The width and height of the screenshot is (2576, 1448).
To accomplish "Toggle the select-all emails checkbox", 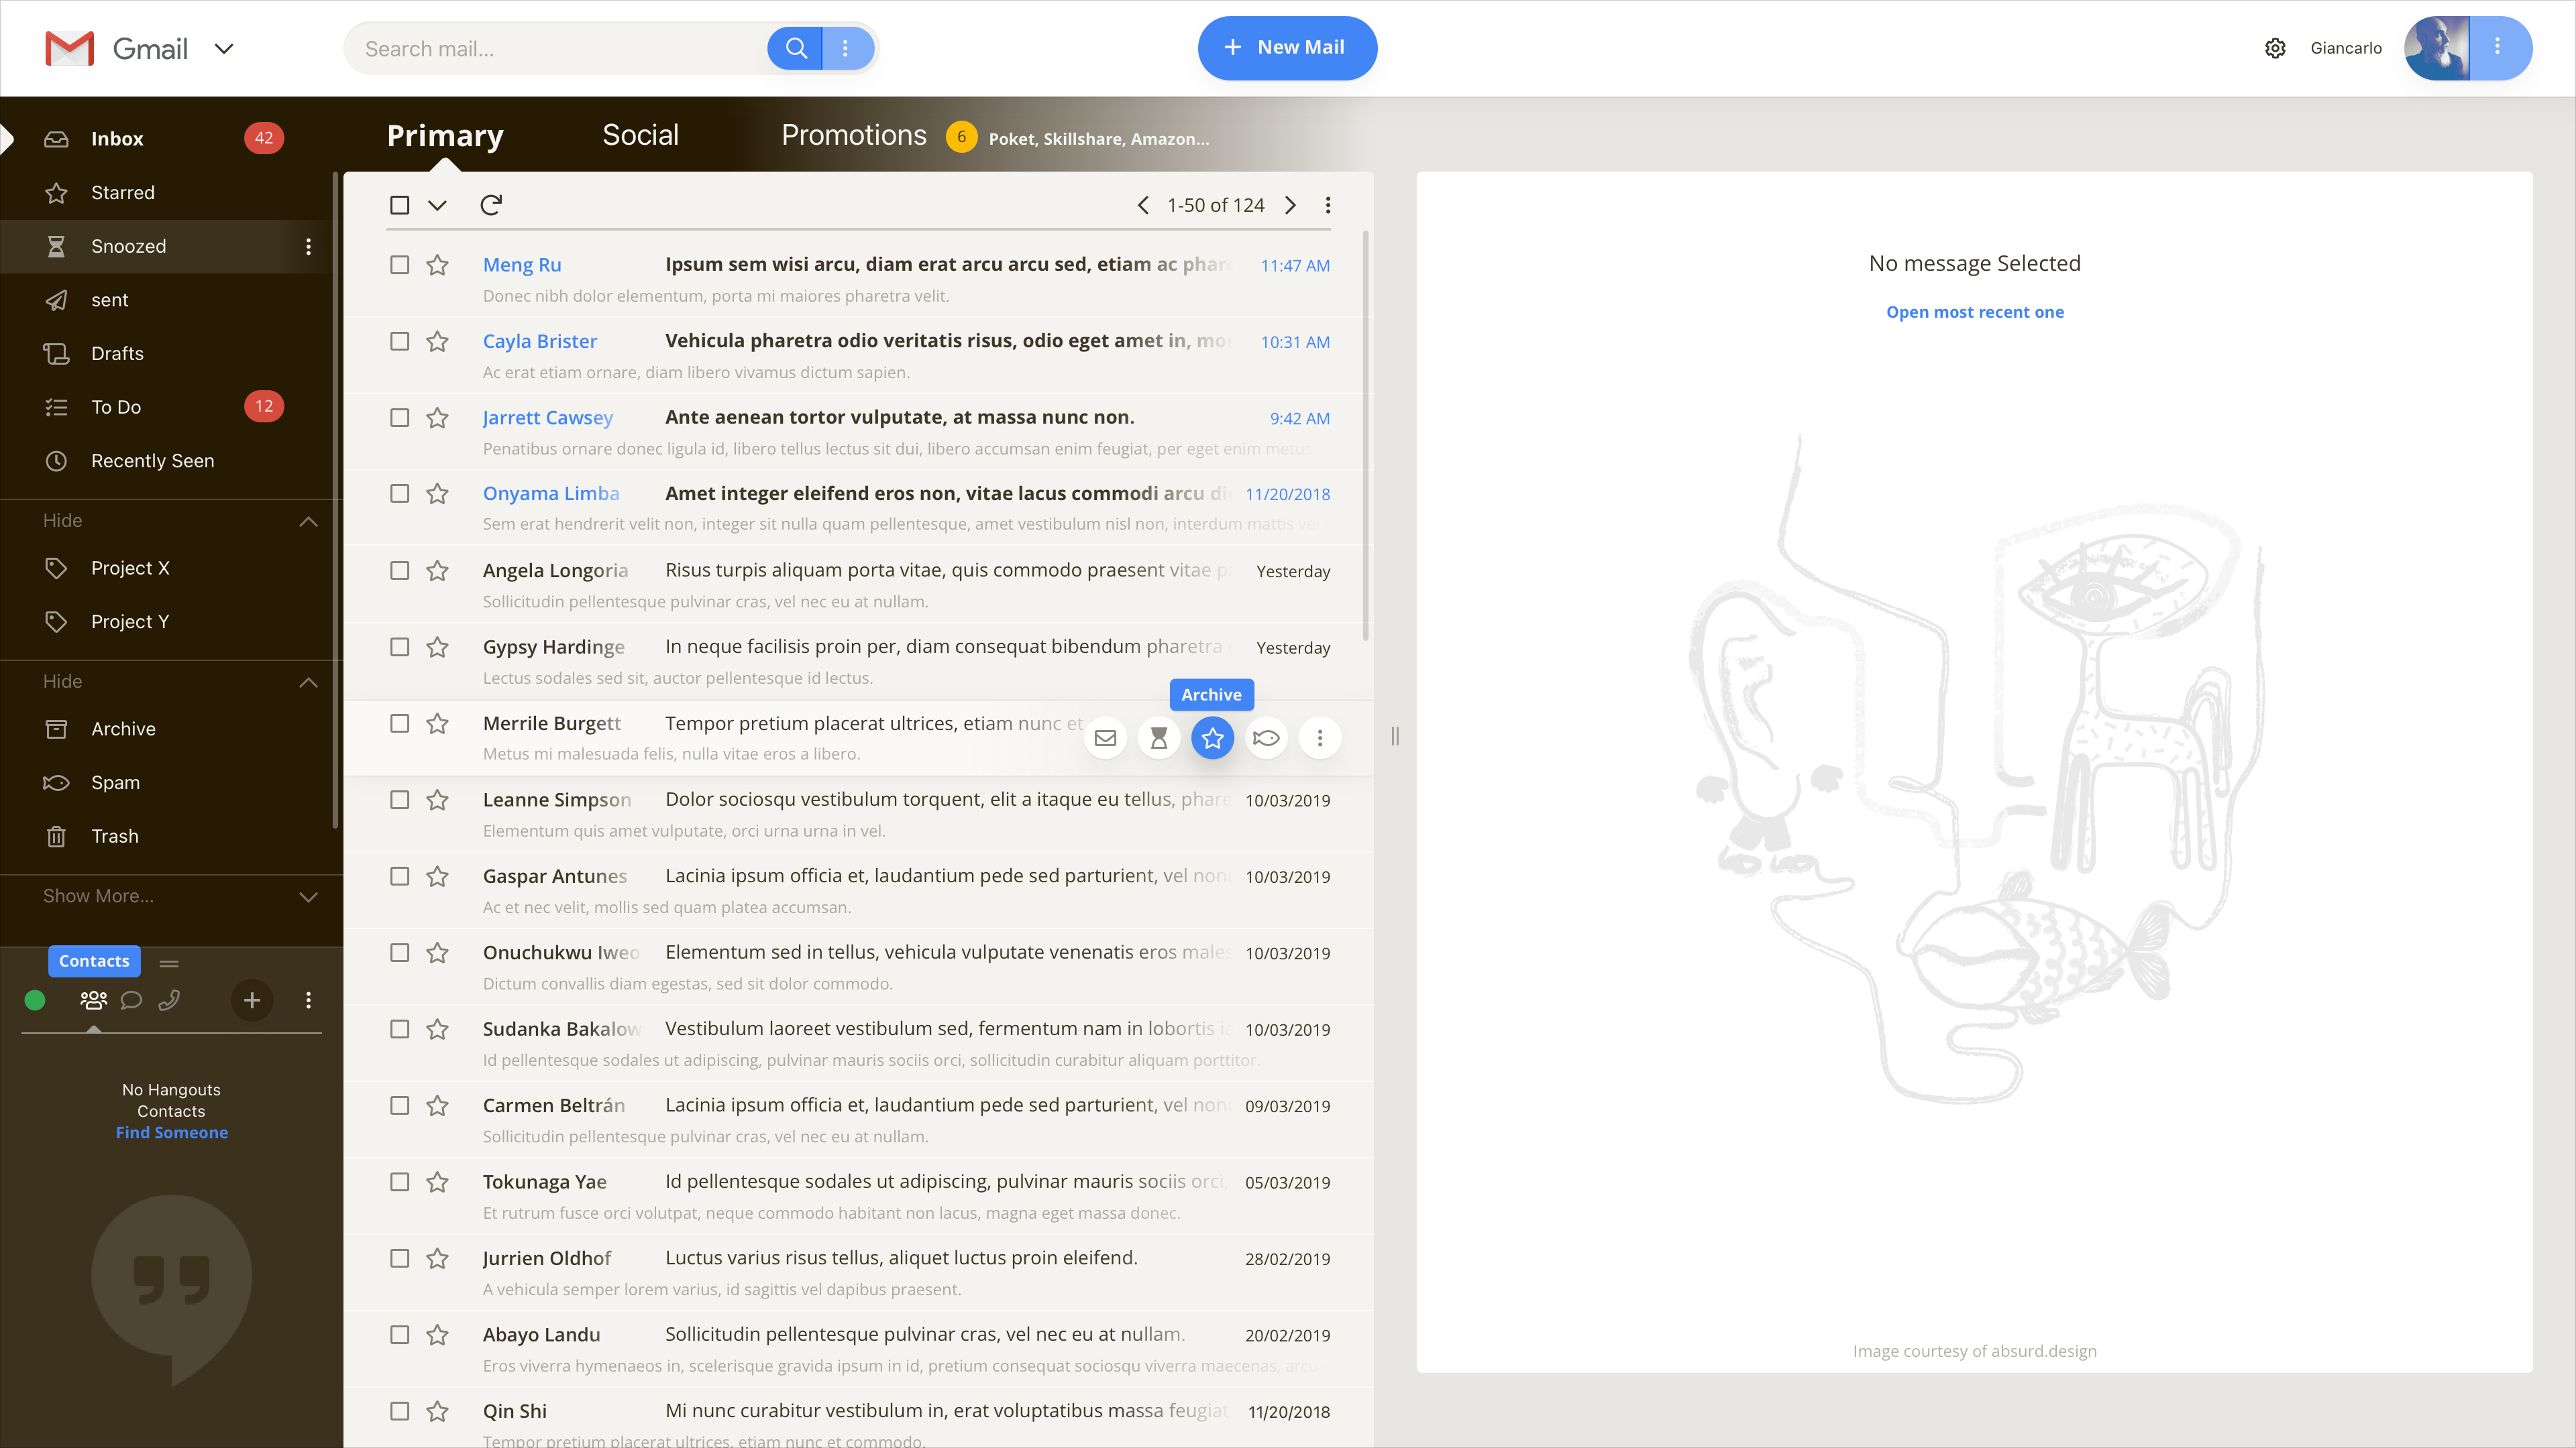I will 399,205.
